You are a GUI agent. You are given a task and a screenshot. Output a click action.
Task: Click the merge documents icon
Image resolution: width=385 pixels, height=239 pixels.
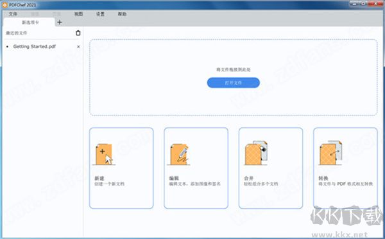click(x=256, y=153)
